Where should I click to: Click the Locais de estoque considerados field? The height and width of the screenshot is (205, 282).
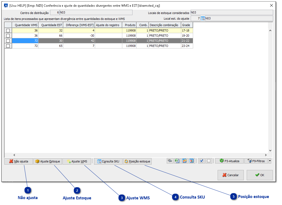[x=232, y=12]
